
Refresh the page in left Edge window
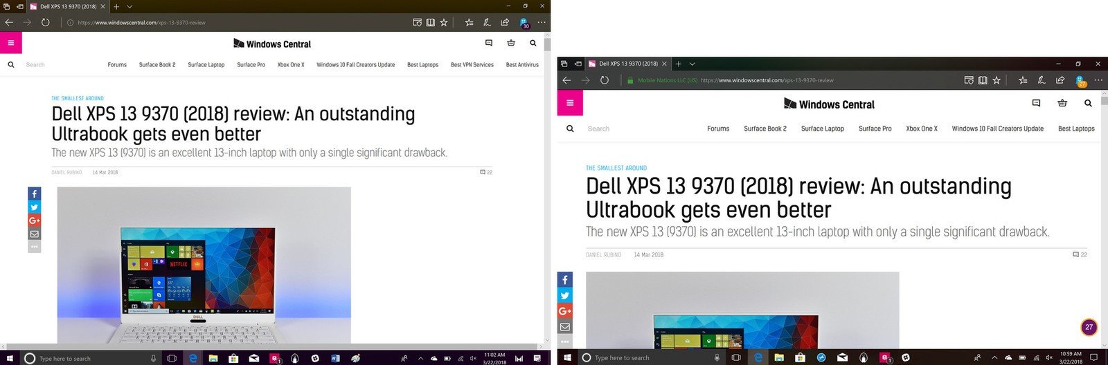45,22
